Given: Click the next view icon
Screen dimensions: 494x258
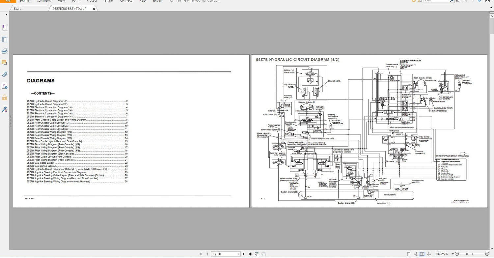Looking at the screenshot, I should click(x=263, y=254).
